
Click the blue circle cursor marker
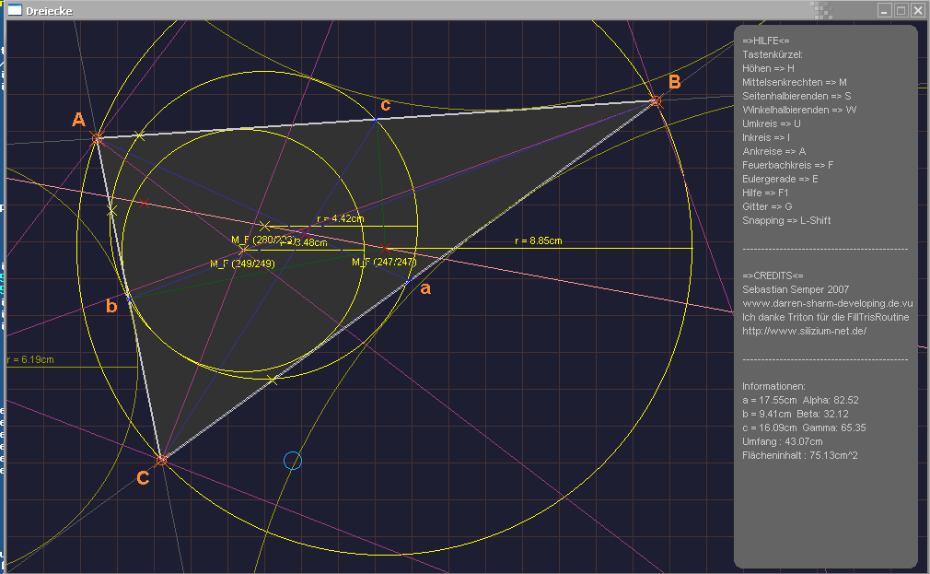pyautogui.click(x=293, y=461)
